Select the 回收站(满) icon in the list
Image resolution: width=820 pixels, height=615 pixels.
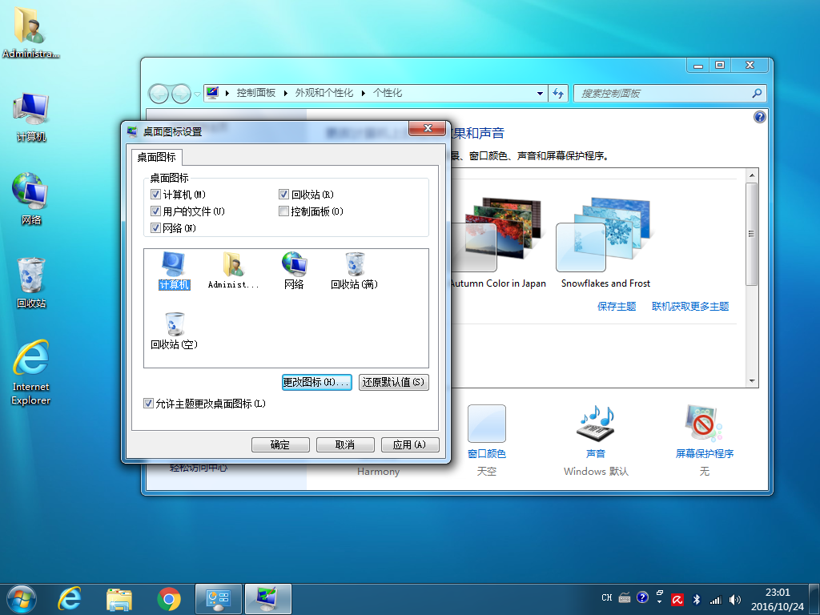355,271
